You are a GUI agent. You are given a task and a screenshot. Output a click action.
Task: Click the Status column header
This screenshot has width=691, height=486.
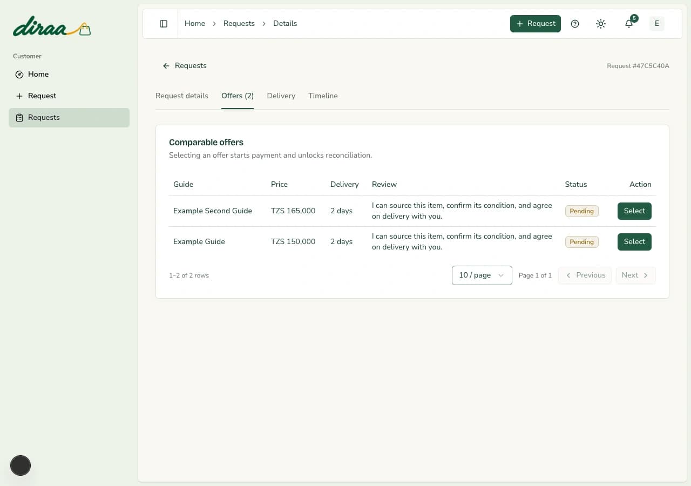(575, 185)
